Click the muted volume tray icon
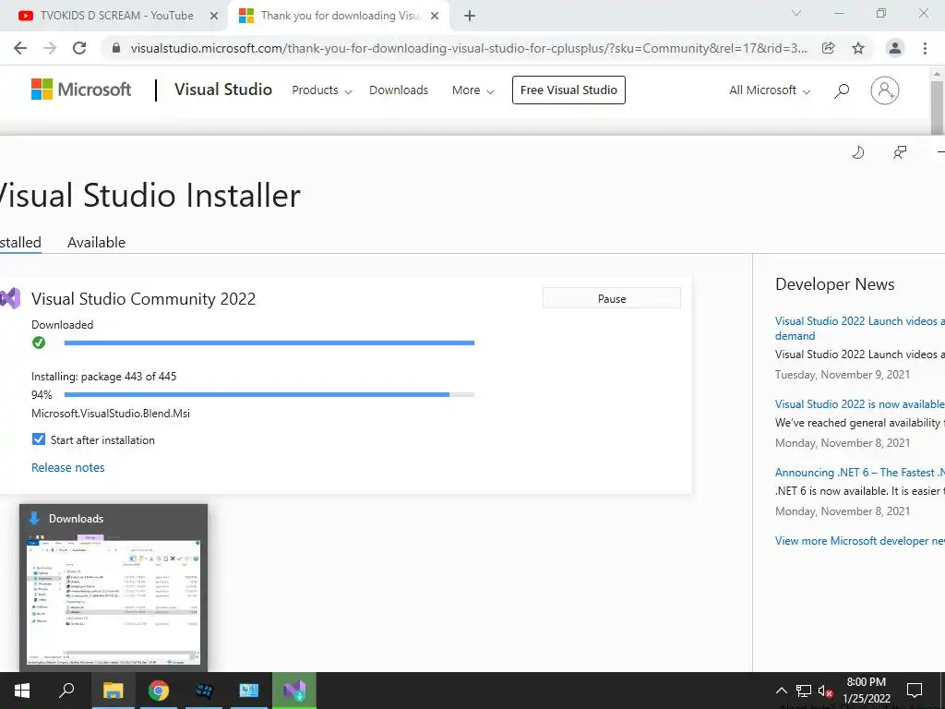The width and height of the screenshot is (945, 709). pyautogui.click(x=825, y=691)
